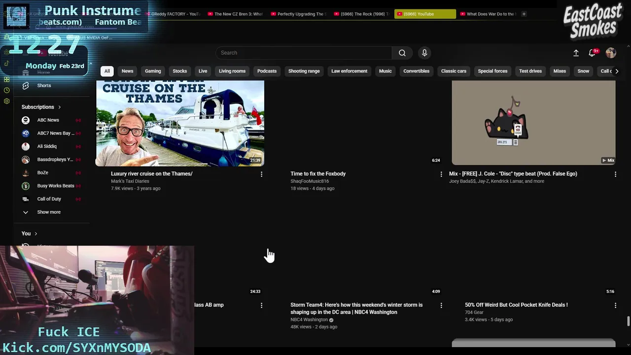Select the Mixes chip
The height and width of the screenshot is (355, 631).
click(560, 71)
